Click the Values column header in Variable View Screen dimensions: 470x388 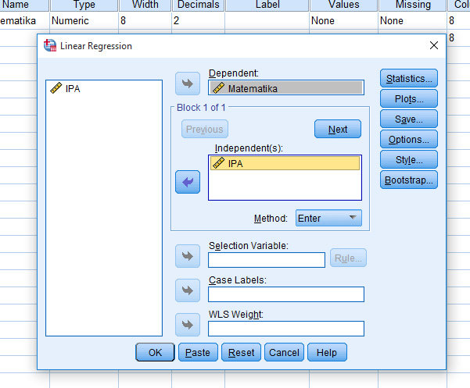pyautogui.click(x=344, y=5)
